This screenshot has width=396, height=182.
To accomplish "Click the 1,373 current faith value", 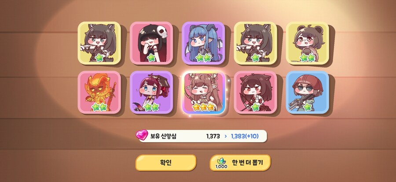I will tap(213, 136).
